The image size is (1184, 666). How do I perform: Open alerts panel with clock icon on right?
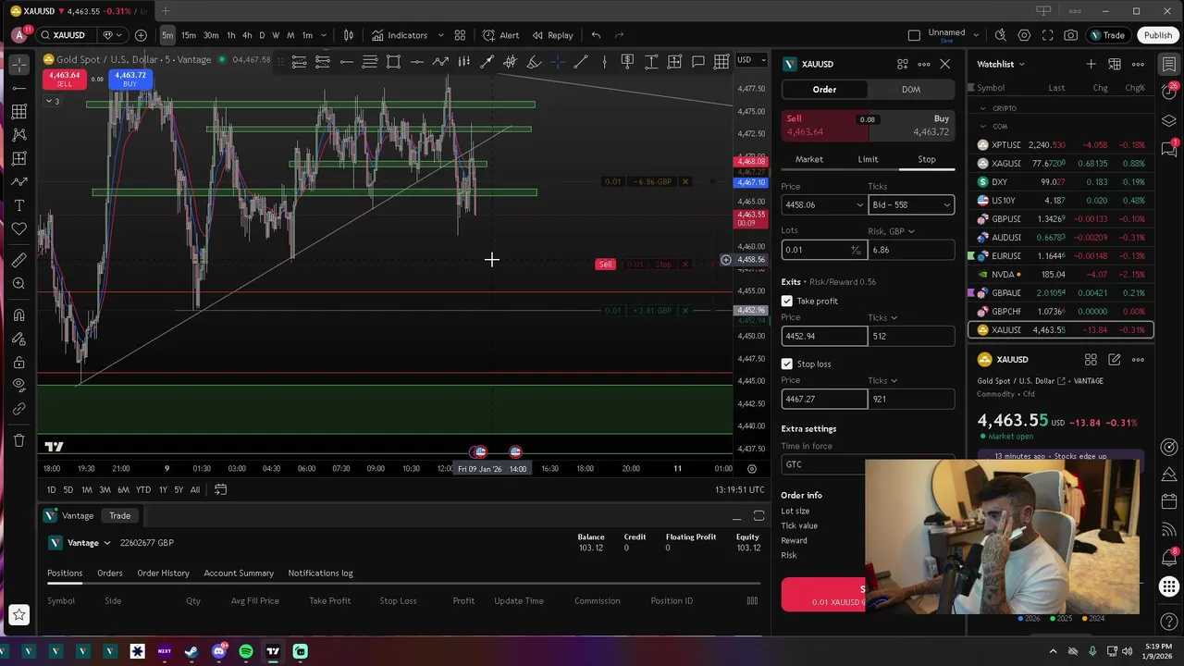click(x=1169, y=92)
